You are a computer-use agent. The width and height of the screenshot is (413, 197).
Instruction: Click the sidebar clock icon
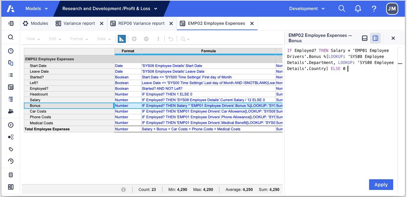(11, 51)
